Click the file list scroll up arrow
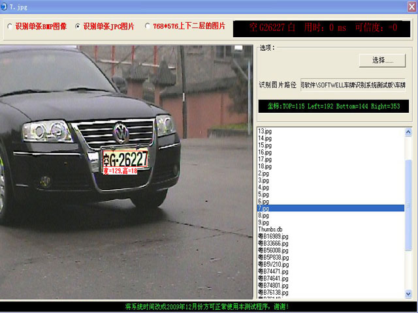This screenshot has width=418, height=313. click(409, 132)
